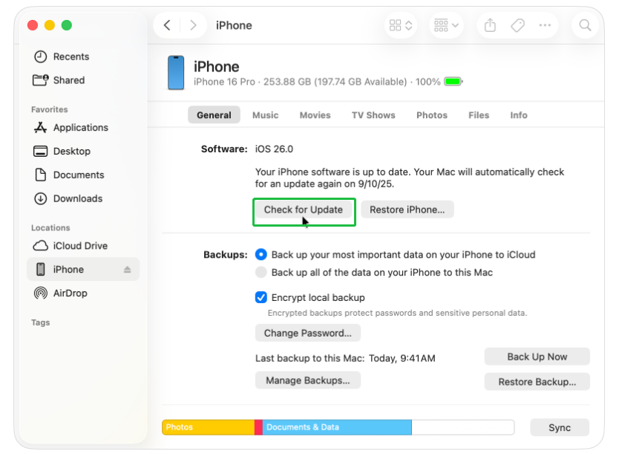Open the group-by grid dropdown

(446, 25)
